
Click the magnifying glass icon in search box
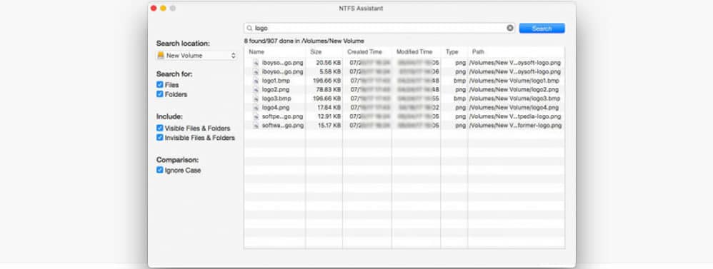(x=249, y=28)
